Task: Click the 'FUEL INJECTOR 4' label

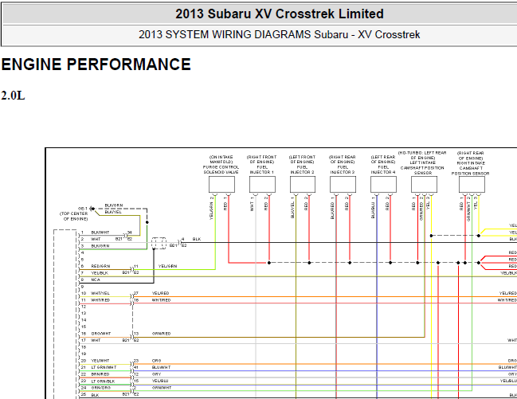Action: 383,170
